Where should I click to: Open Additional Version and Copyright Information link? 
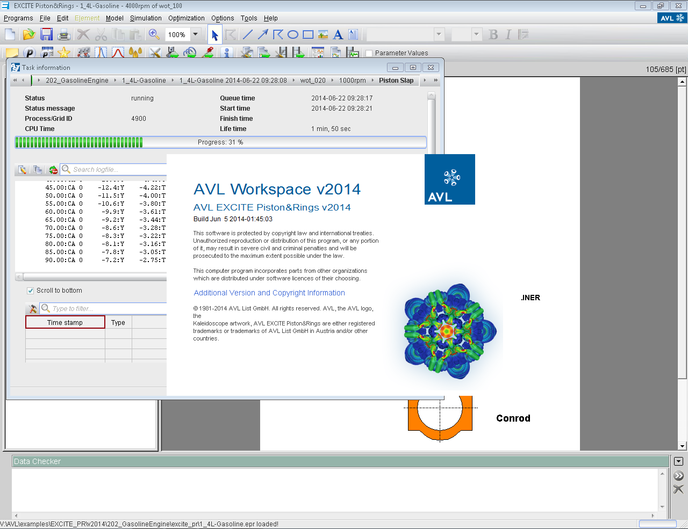click(x=269, y=293)
